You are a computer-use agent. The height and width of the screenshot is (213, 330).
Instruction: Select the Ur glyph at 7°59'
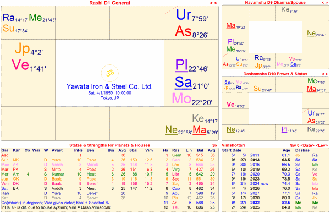coord(184,15)
